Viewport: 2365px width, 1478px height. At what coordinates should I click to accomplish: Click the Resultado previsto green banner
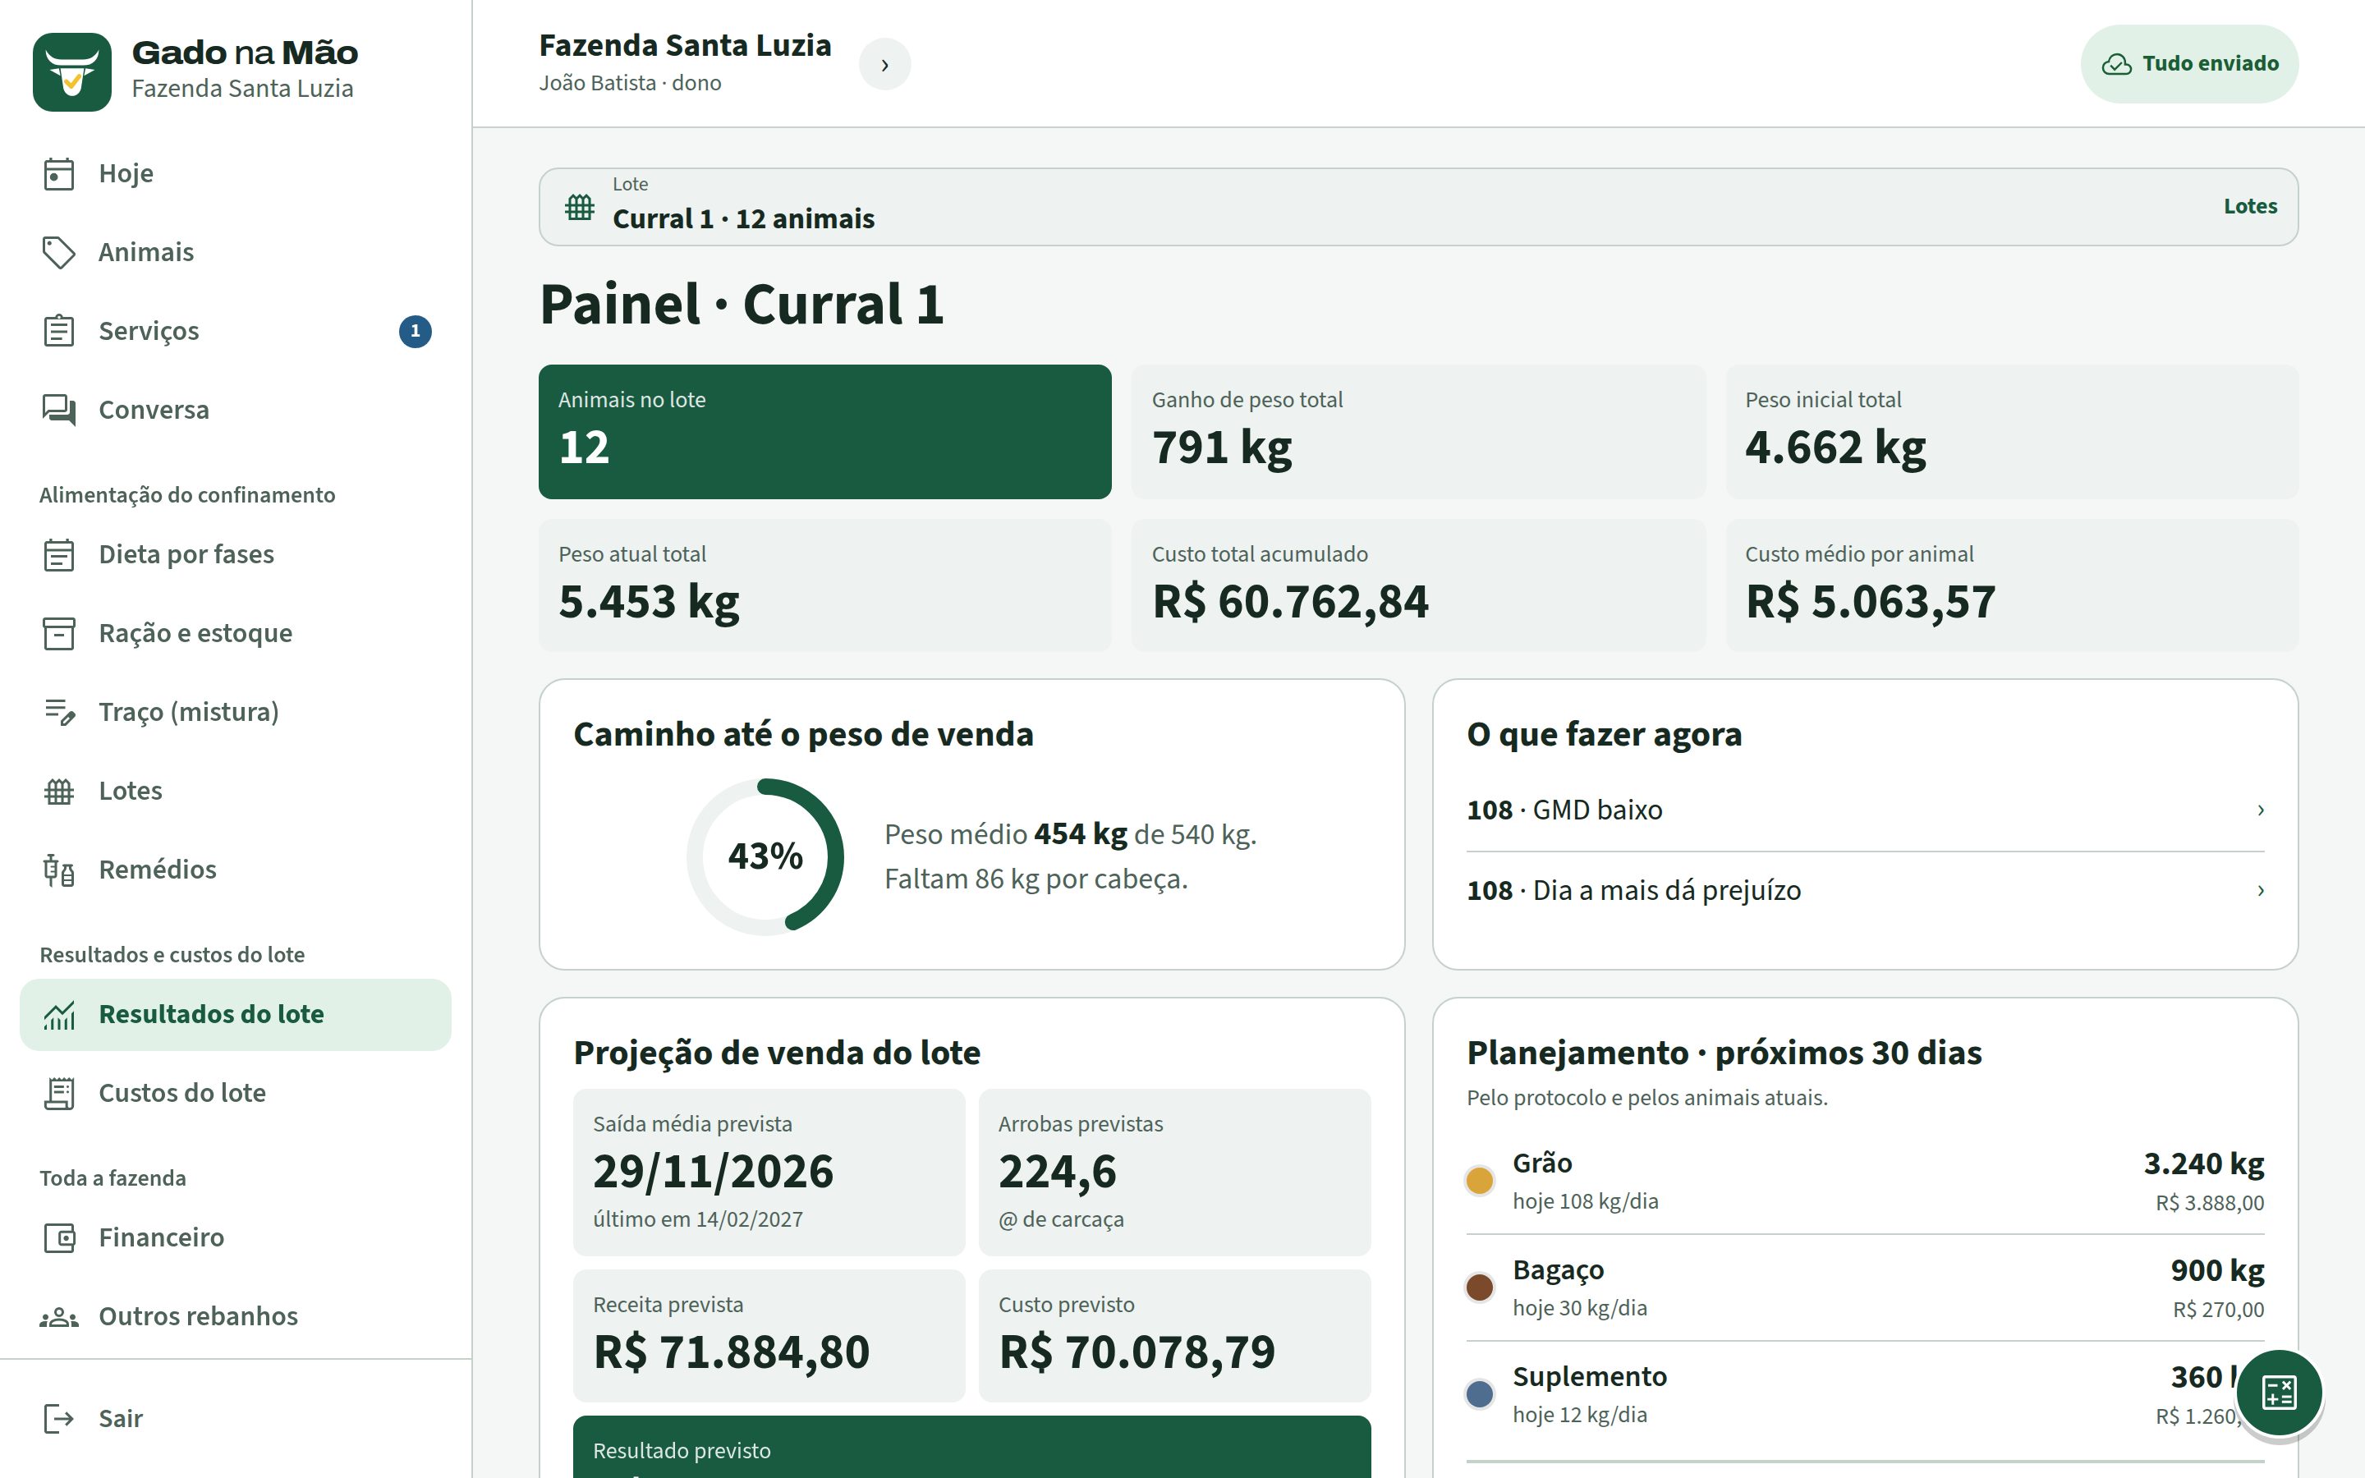[x=971, y=1448]
